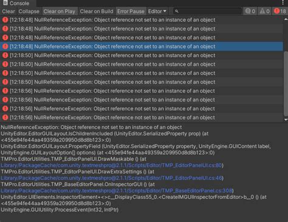Image resolution: width=288 pixels, height=222 pixels.
Task: Open the Editor dropdown
Action: click(x=157, y=12)
